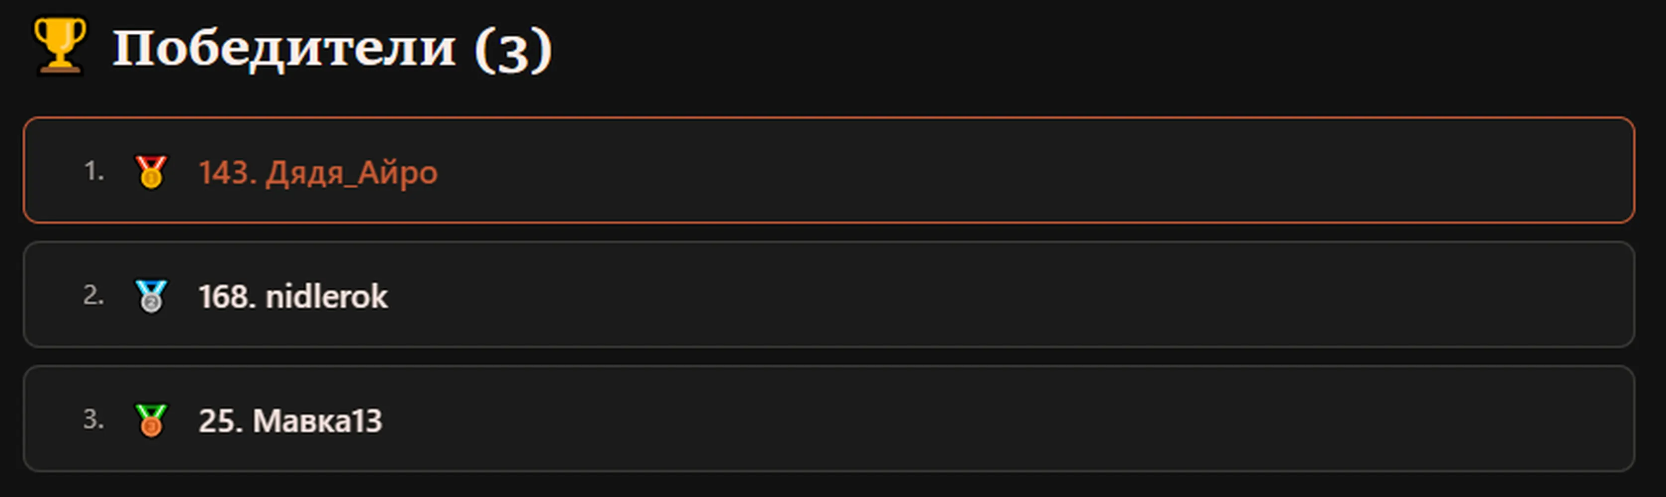
Task: Select the second place winner card
Action: pos(829,295)
